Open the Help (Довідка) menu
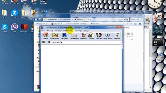Image resolution: width=166 pixels, height=93 pixels. (x=86, y=31)
